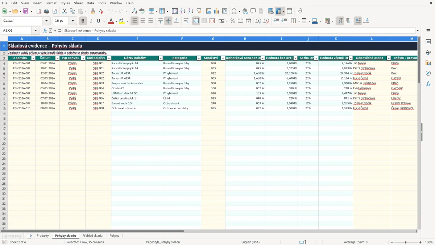Click the Save document icon
This screenshot has height=245, width=435.
coord(26,11)
